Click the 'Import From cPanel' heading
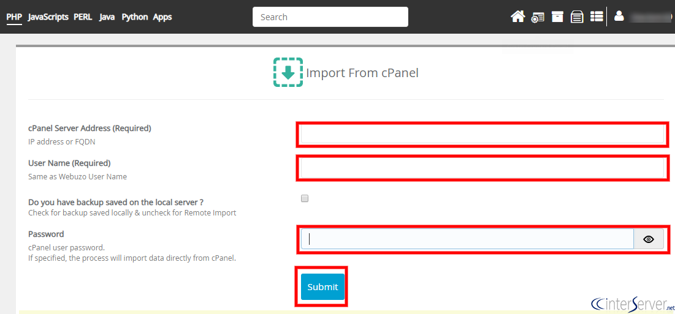Viewport: 675px width, 314px height. click(x=362, y=73)
